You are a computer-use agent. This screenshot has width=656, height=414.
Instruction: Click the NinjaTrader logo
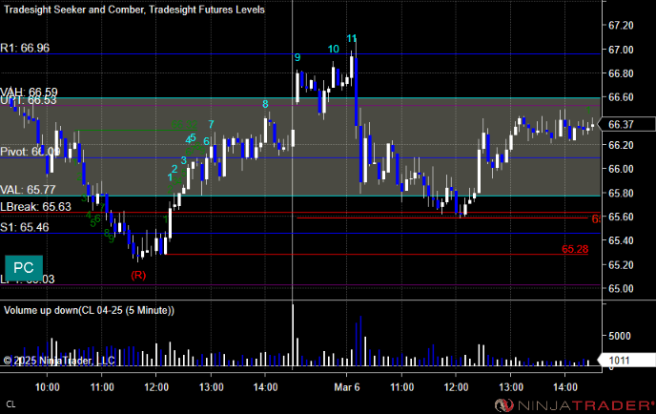click(x=574, y=404)
